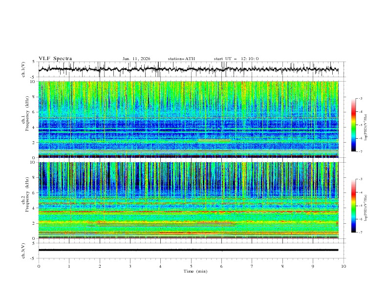
Task: Select the date text "Jan. 11, 2026"
Action: click(x=136, y=59)
